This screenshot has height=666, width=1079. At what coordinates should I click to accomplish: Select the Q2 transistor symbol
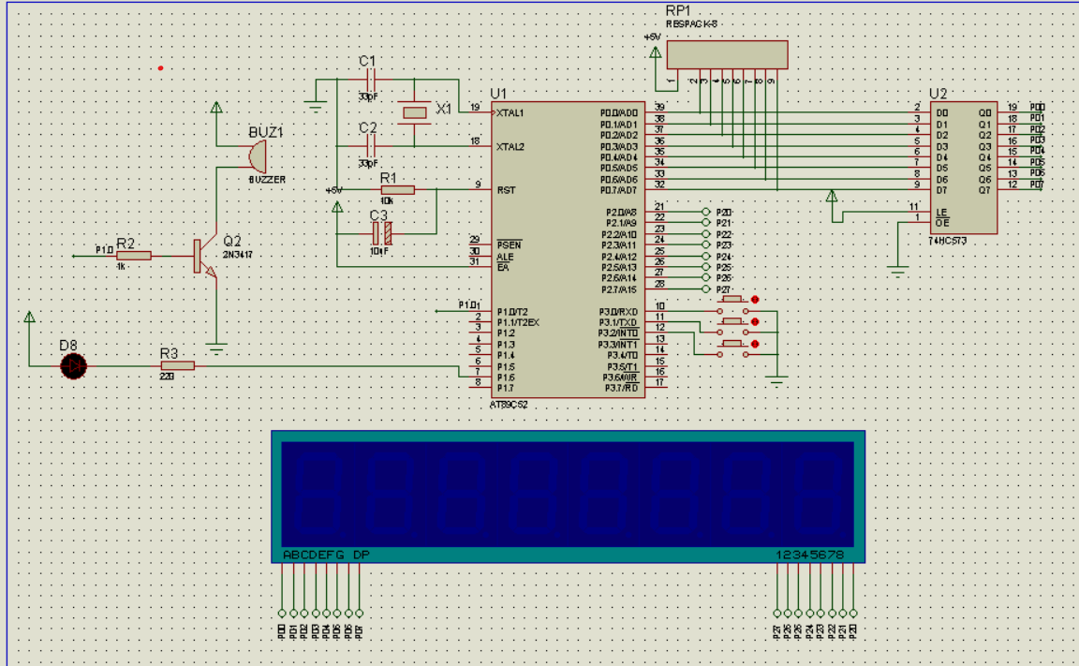tap(205, 258)
